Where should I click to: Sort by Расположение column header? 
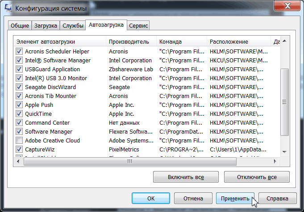click(x=239, y=41)
